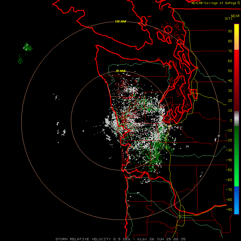Click the 80 value on the velocity scale

230,41
